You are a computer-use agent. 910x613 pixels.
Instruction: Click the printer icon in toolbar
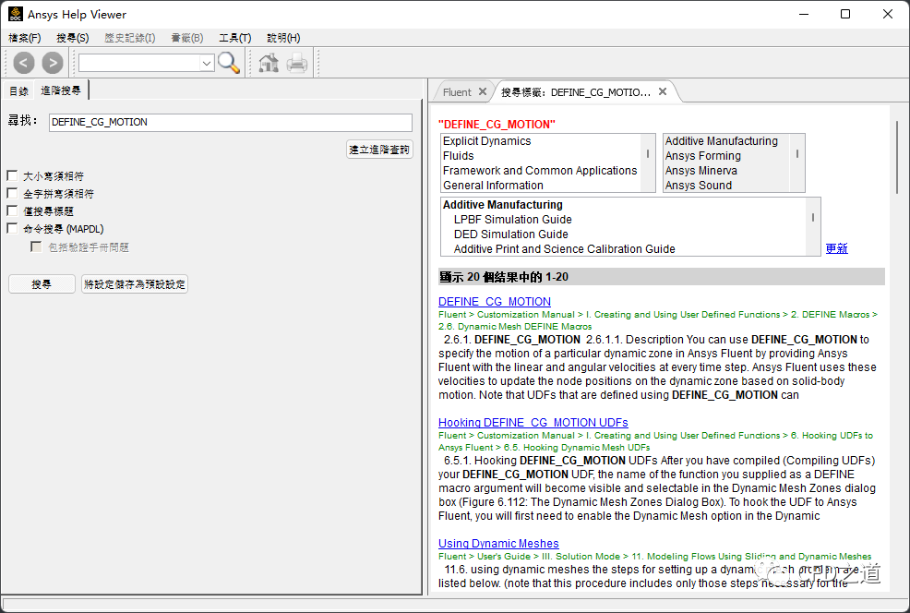(x=296, y=63)
